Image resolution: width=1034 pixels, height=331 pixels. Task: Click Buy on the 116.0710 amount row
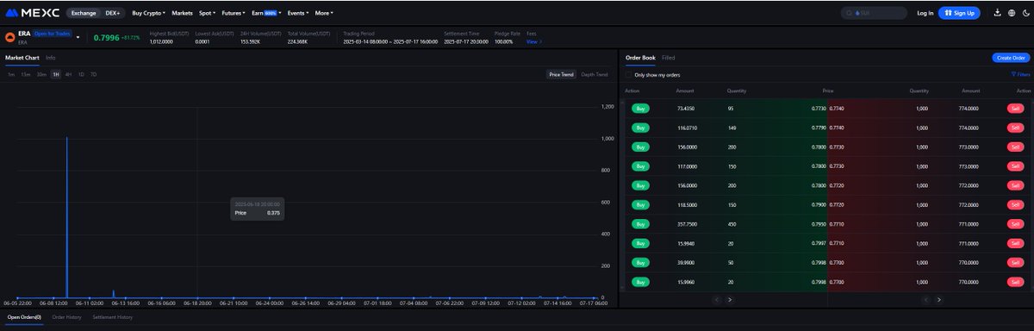(640, 128)
